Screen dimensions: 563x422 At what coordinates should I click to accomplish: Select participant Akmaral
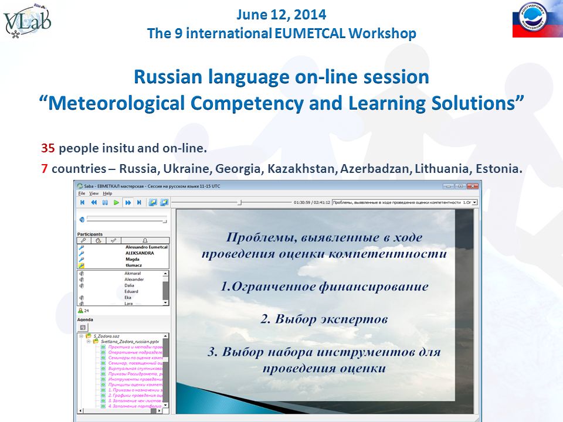point(133,273)
